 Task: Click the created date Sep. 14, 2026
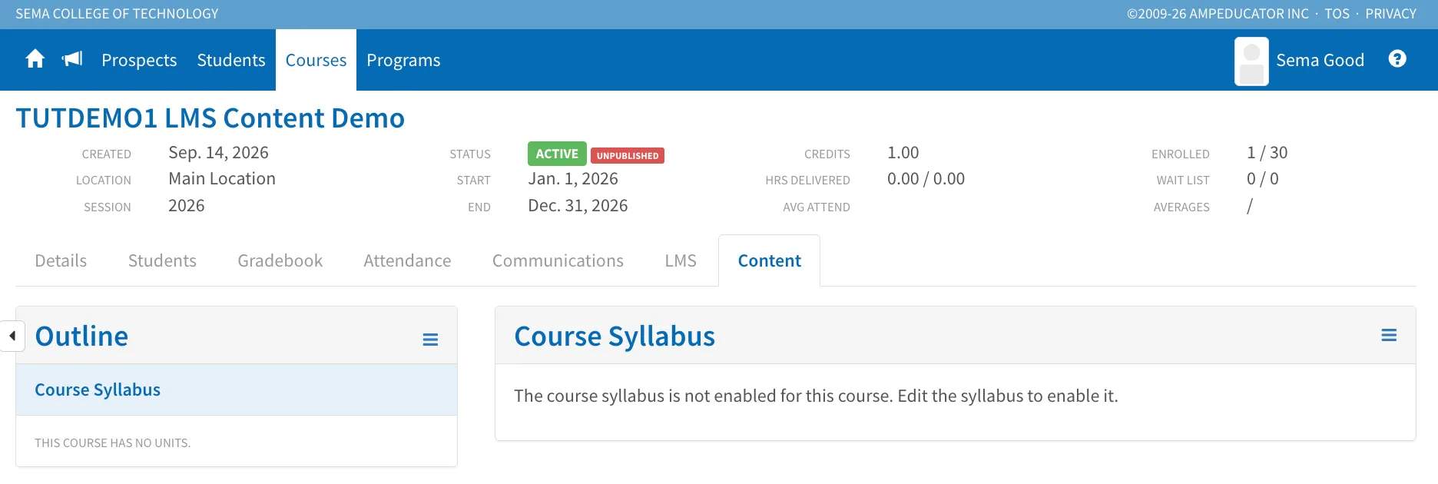(218, 153)
